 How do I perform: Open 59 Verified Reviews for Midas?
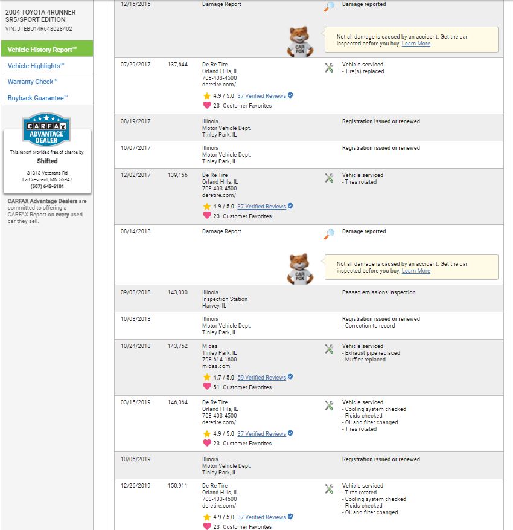tap(261, 378)
